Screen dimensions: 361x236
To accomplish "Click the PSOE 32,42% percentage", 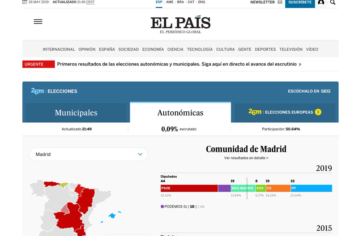I will tap(166, 195).
